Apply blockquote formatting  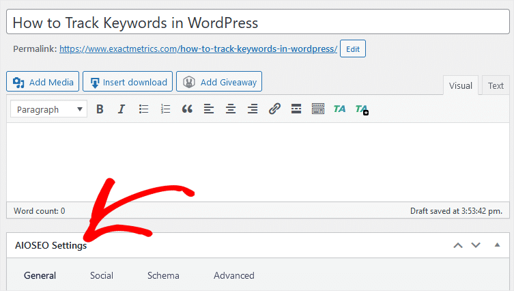187,109
